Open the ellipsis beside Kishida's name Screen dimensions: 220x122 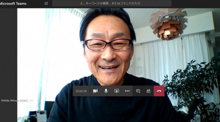(31, 101)
